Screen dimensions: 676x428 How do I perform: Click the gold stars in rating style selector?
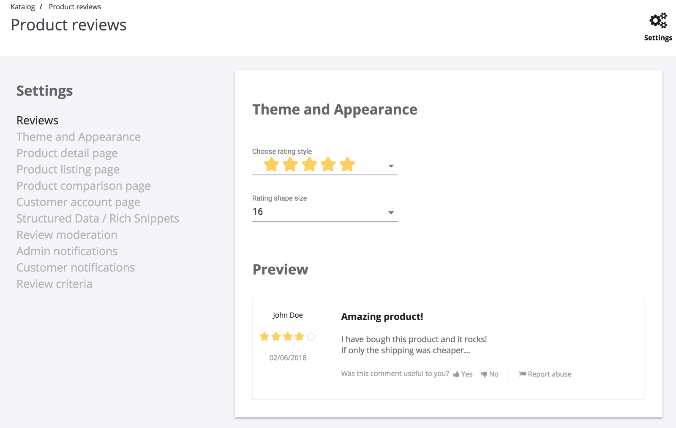pos(309,164)
